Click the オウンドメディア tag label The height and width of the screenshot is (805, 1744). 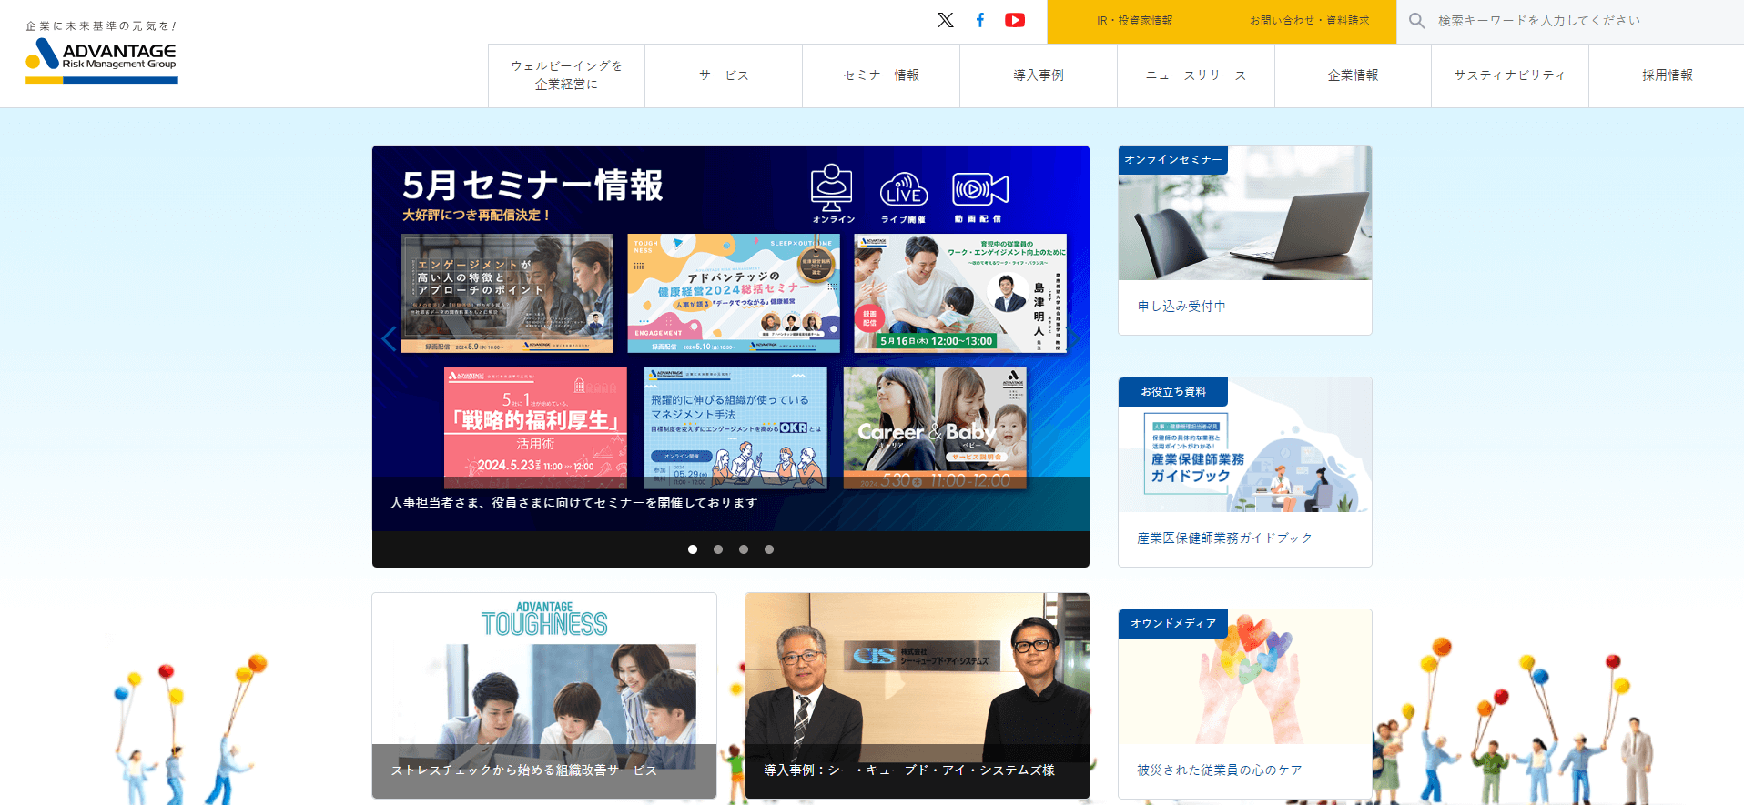(x=1173, y=624)
